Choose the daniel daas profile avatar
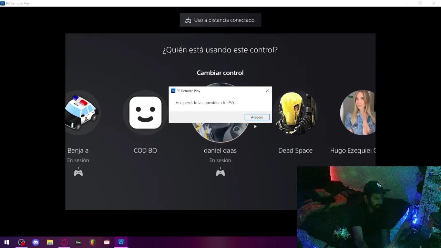This screenshot has width=441, height=248. pyautogui.click(x=220, y=133)
